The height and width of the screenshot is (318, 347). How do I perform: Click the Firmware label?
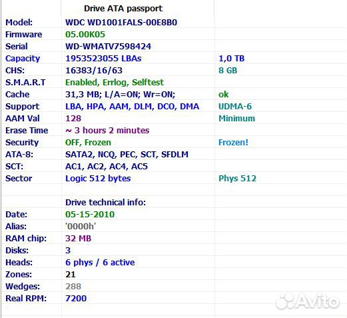(24, 35)
